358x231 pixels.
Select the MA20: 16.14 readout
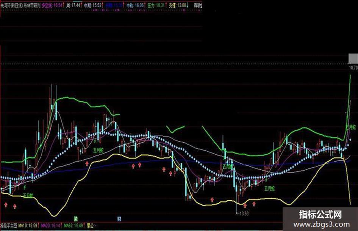click(x=51, y=226)
